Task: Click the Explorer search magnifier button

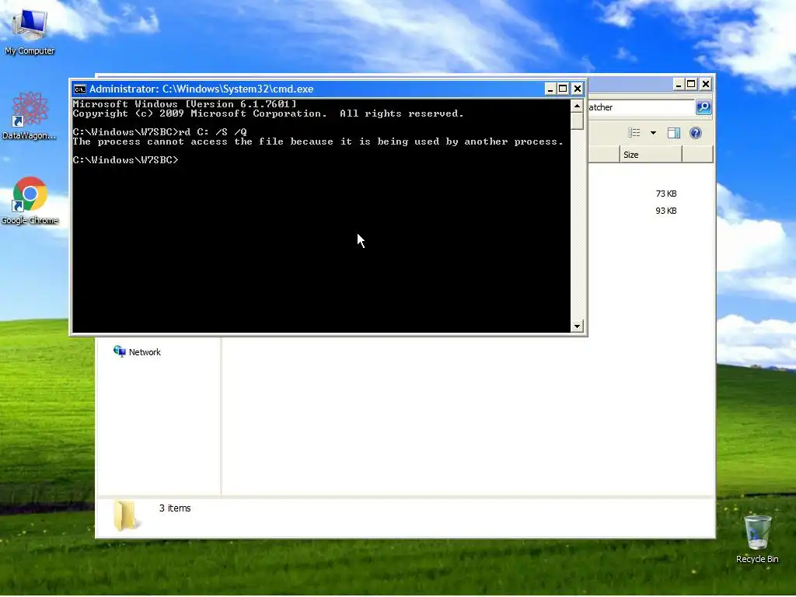Action: click(x=703, y=107)
